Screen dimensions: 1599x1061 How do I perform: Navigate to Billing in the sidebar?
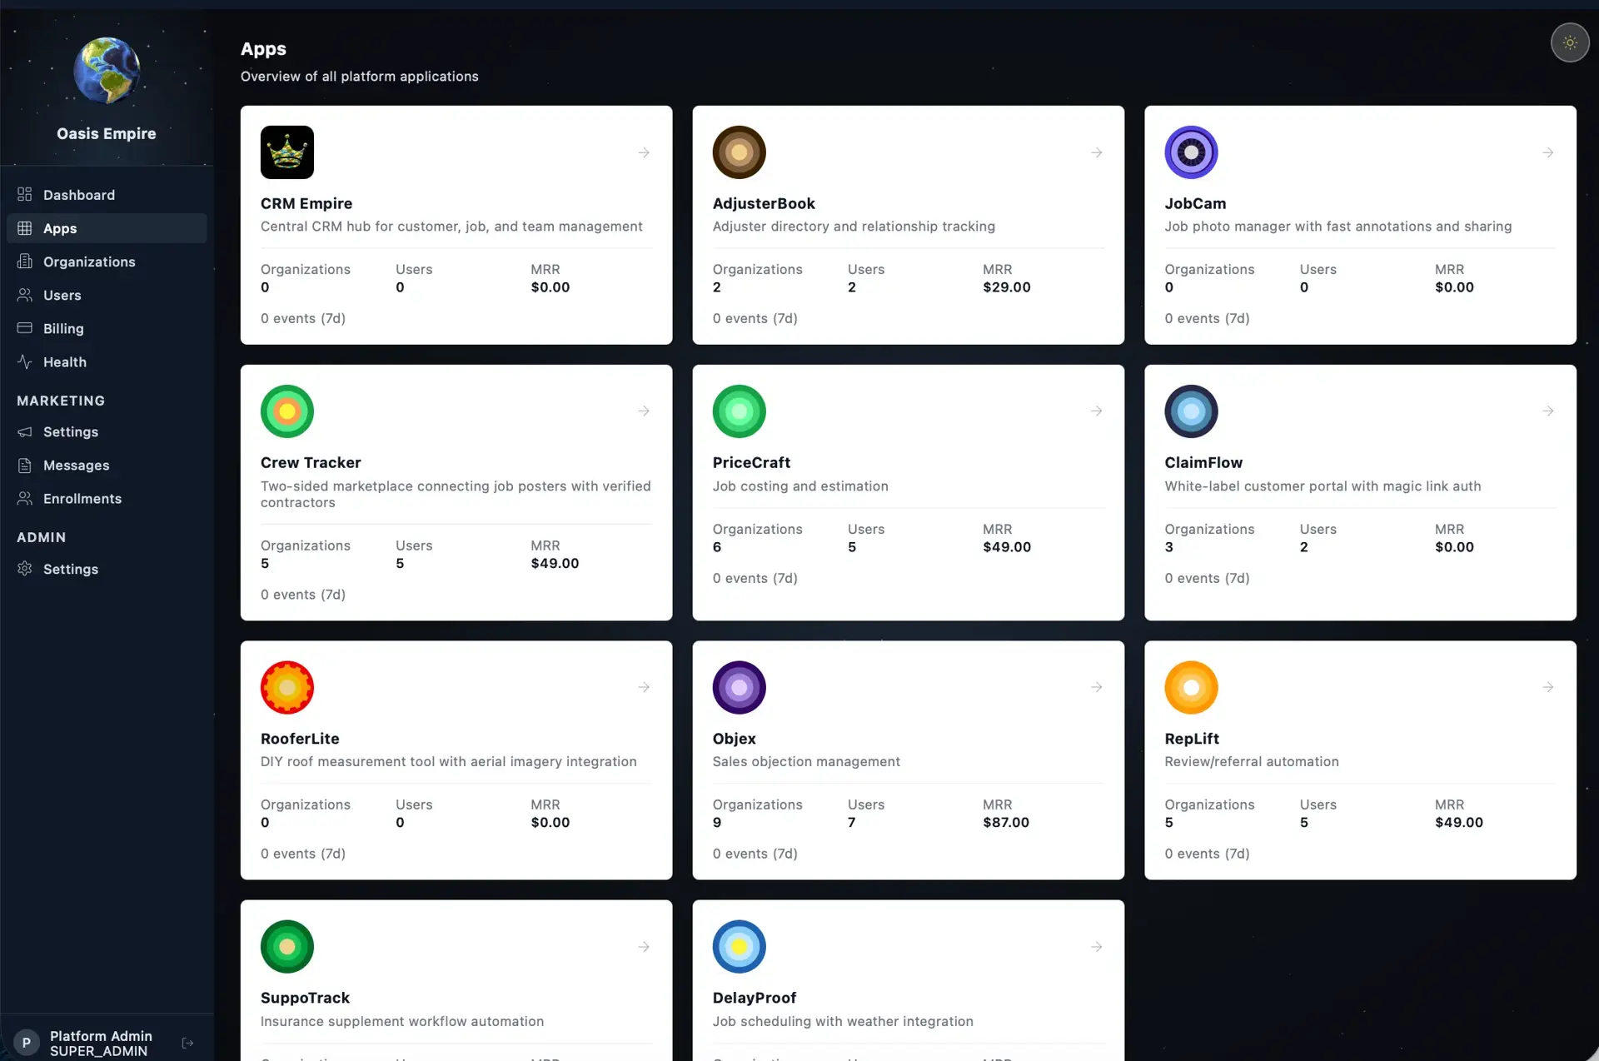[107, 328]
